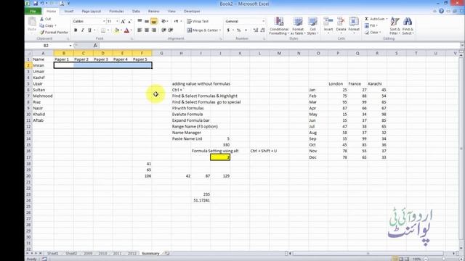Viewport: 465px width, 261px height.
Task: Apply the yellow Fill Color bucket
Action: point(116,30)
